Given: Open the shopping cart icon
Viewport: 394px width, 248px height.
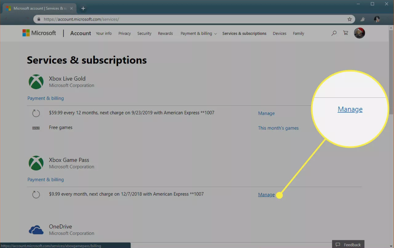Looking at the screenshot, I should [346, 33].
